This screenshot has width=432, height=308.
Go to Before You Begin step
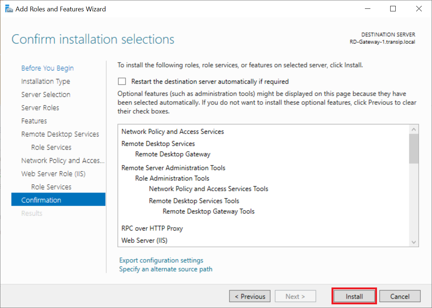[47, 68]
